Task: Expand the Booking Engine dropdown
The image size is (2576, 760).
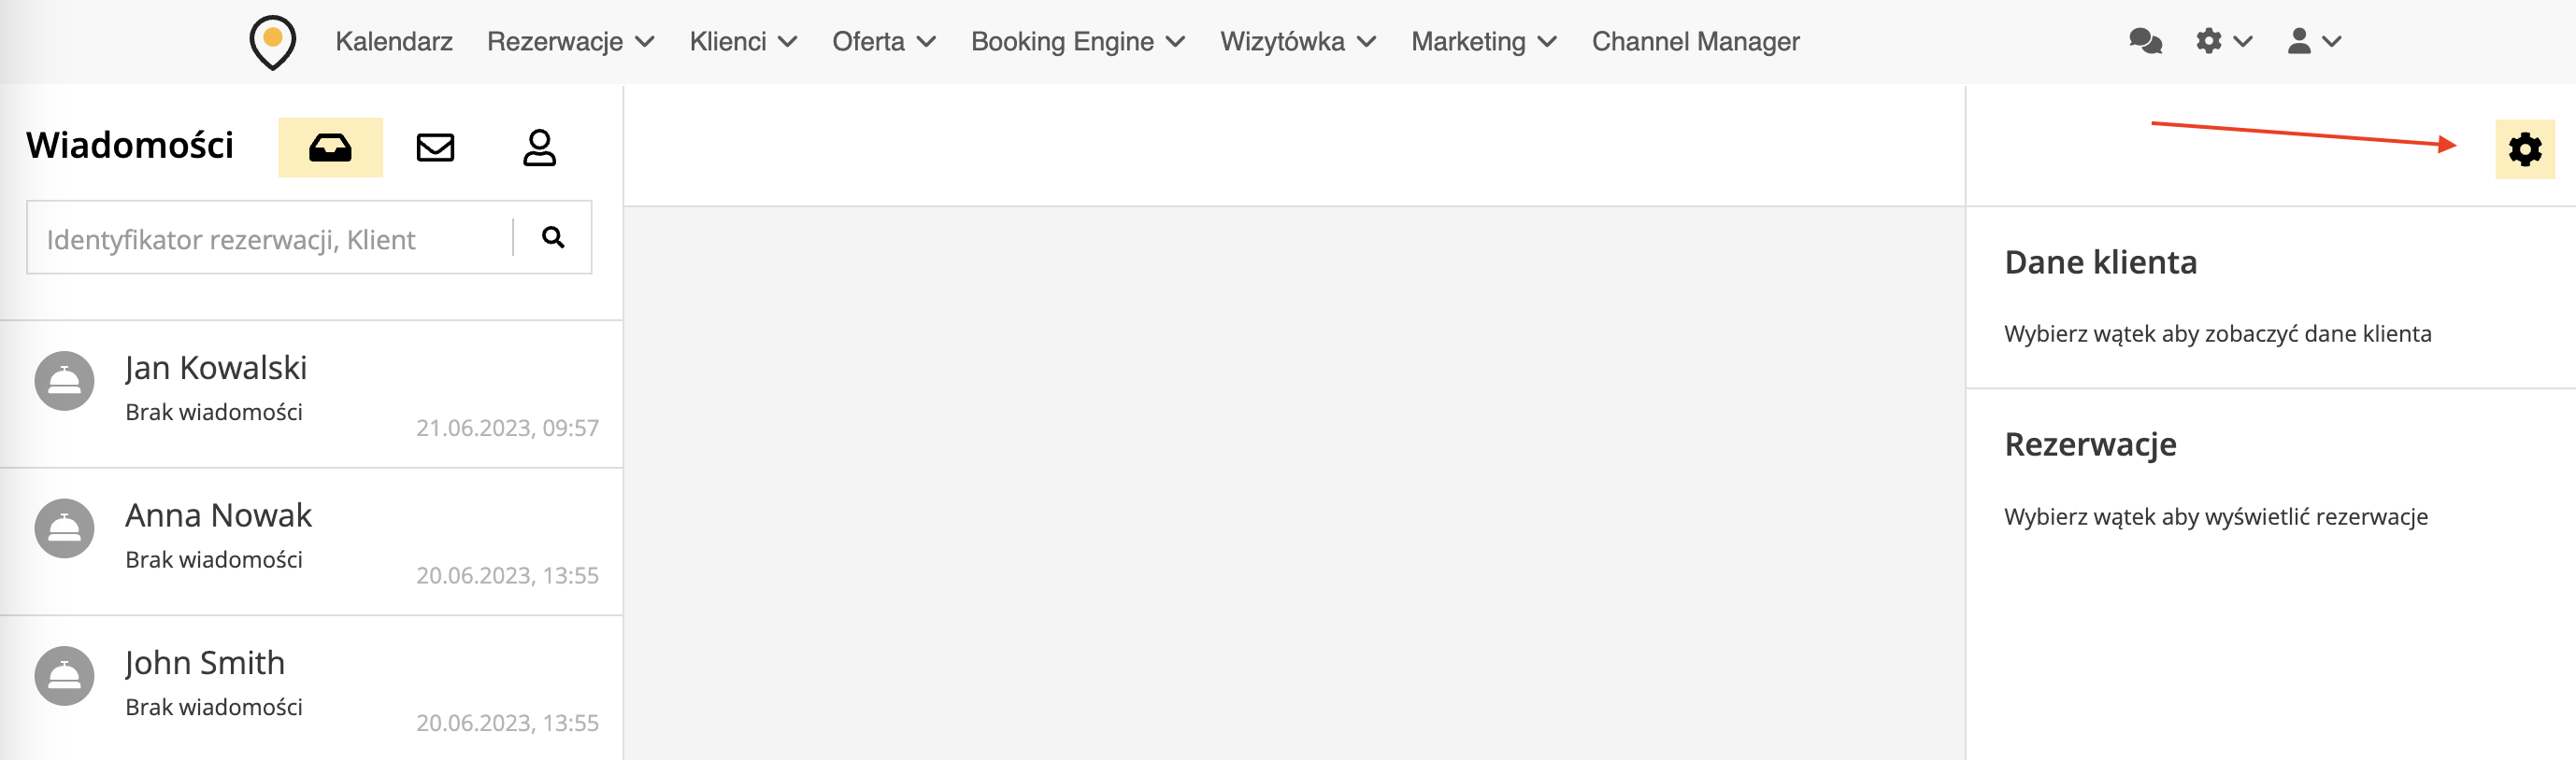Action: [x=1077, y=42]
